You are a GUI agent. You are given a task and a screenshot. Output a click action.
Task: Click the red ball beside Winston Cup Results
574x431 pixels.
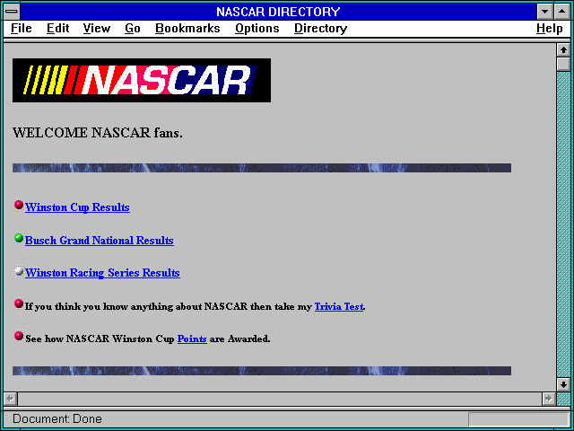pos(19,205)
